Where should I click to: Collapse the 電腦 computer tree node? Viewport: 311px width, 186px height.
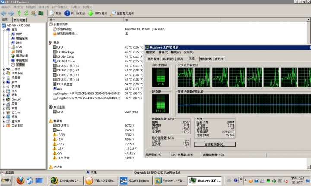point(4,30)
